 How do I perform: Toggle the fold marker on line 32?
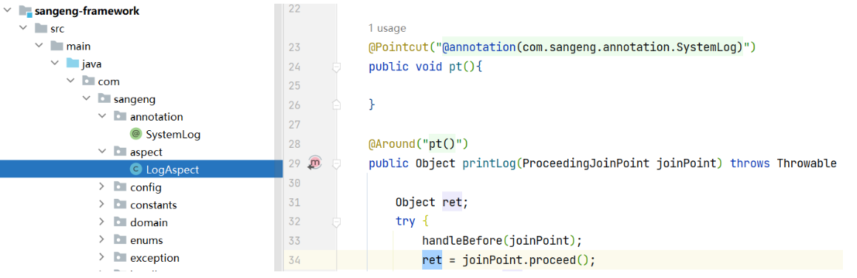tap(336, 222)
